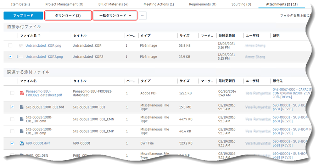Open the Untranslated_KOR2.png file link
The image size is (319, 168).
(x=44, y=57)
